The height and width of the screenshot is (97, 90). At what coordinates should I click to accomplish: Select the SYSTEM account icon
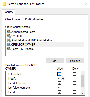tap(9, 36)
